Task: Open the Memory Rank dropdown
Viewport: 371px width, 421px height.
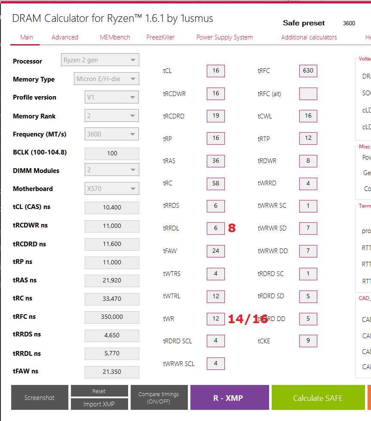Action: pos(112,115)
